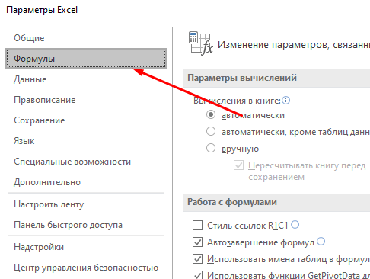Open Панель быстрого доступа settings

[86, 225]
